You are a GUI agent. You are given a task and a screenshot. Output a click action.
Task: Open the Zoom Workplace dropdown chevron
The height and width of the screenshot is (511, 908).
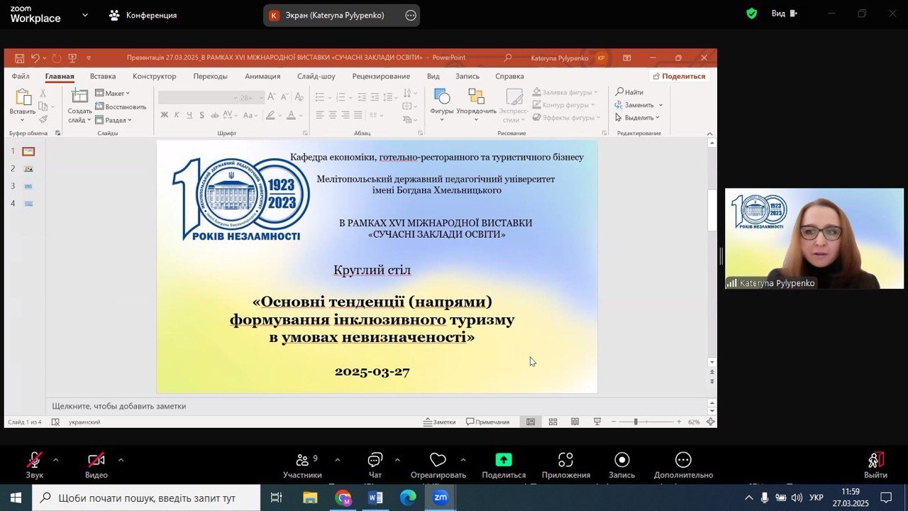coord(85,15)
